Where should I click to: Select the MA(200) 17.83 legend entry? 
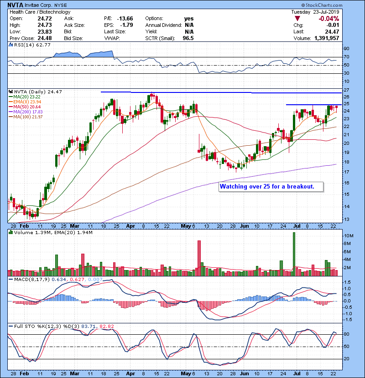coord(26,112)
